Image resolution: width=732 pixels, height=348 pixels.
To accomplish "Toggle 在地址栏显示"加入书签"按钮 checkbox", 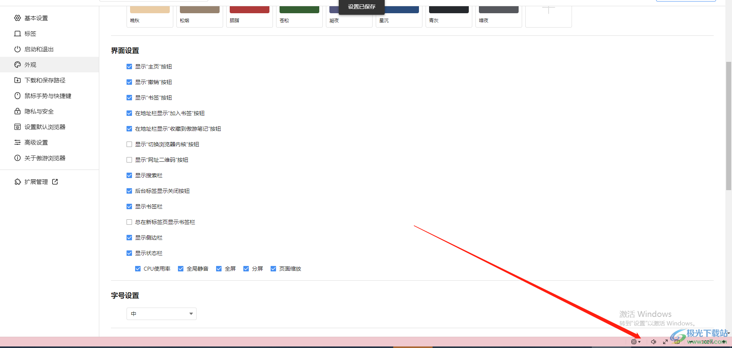I will [x=129, y=113].
